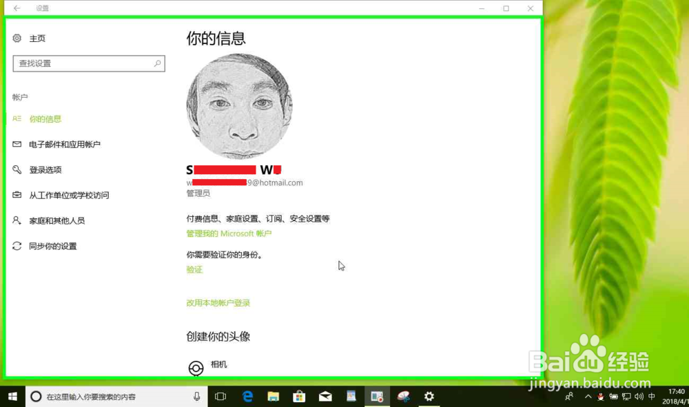This screenshot has width=689, height=407.
Task: Click the Home gear icon in sidebar
Action: tap(17, 39)
